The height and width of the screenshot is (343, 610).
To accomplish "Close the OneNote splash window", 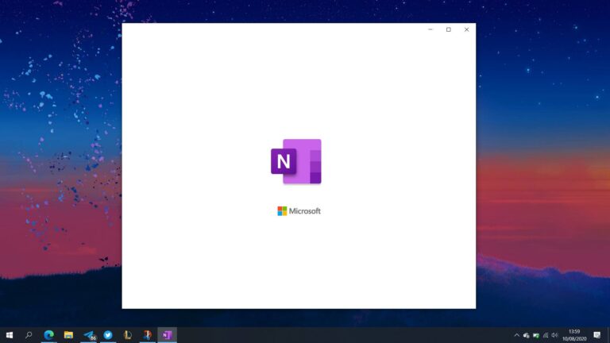I will pyautogui.click(x=466, y=29).
